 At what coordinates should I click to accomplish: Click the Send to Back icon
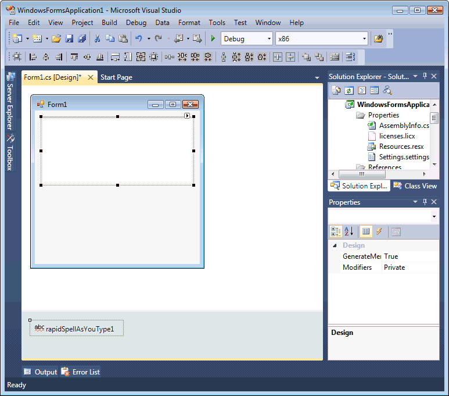[319, 57]
